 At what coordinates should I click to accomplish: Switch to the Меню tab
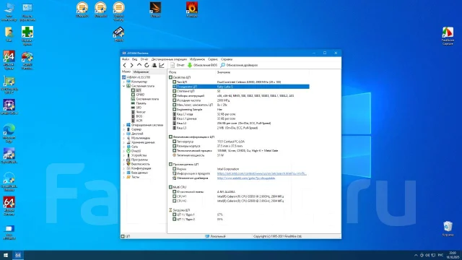[x=126, y=71]
